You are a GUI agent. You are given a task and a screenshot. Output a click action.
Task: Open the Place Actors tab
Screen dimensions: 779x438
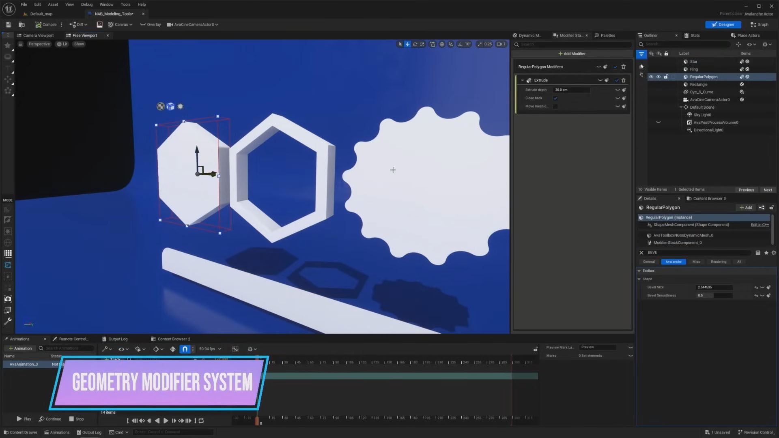click(745, 35)
